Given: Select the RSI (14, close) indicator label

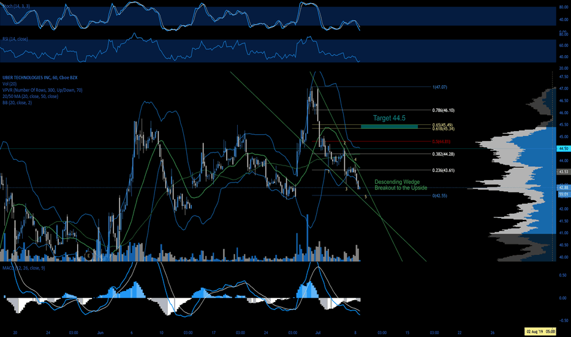Looking at the screenshot, I should point(15,39).
